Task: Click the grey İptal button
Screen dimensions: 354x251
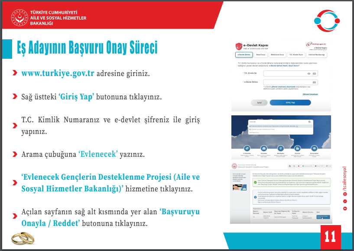Action: 260,103
